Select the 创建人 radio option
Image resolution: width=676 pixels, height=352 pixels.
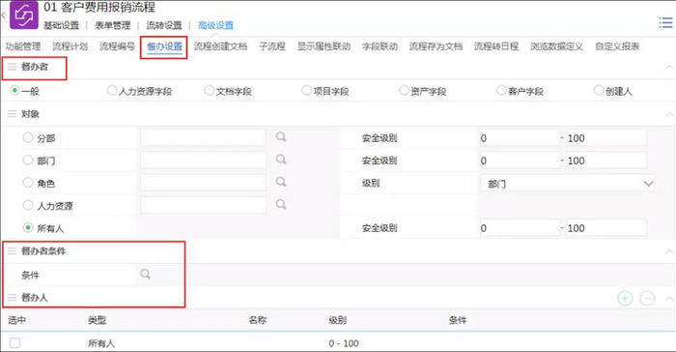599,90
